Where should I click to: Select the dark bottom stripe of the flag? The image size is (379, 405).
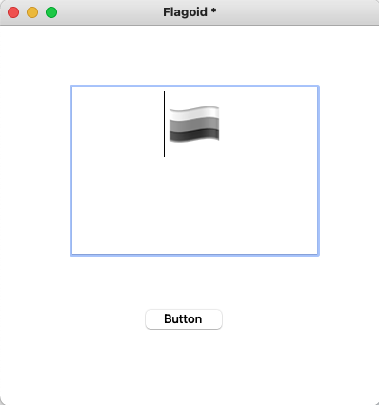194,135
